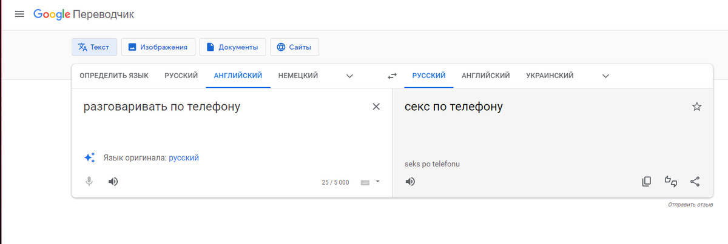728x244 pixels.
Task: Switch to Документы translation mode
Action: tap(232, 47)
